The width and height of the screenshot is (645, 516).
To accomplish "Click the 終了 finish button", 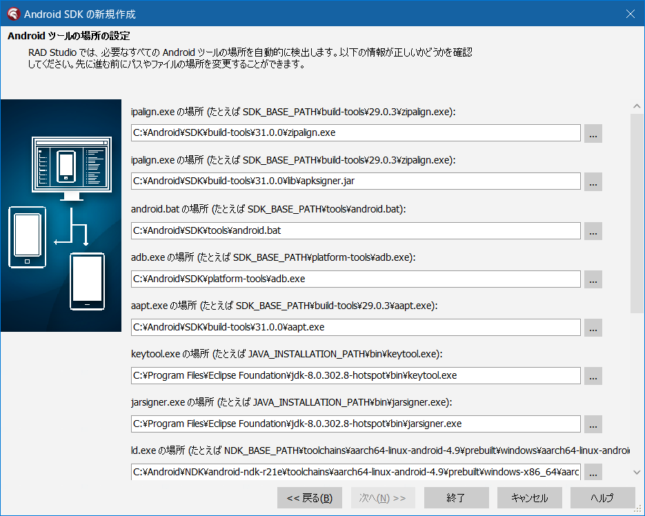I will 456,498.
